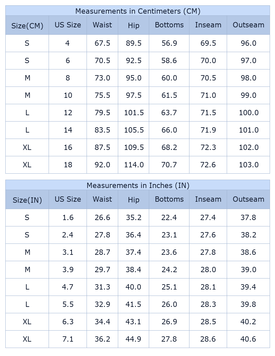275x356 pixels.
Task: Select the US Size 12 cell
Action: point(68,113)
